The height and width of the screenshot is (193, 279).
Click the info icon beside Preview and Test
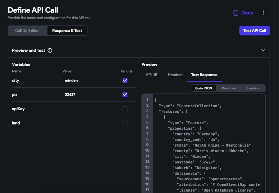point(50,51)
